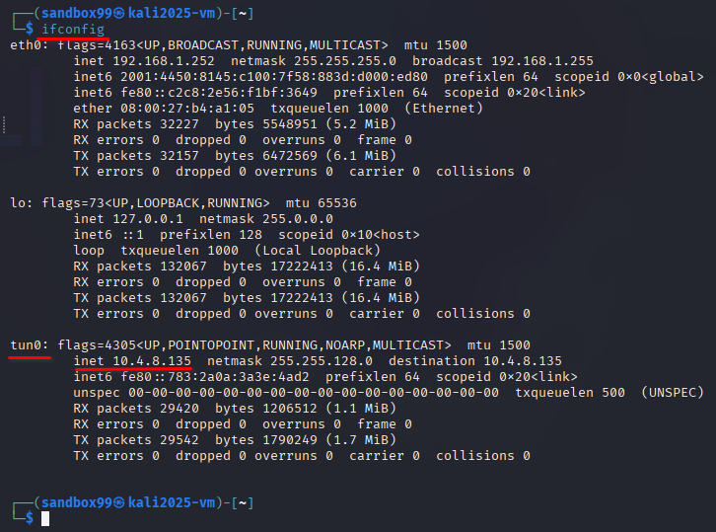This screenshot has height=532, width=716.
Task: Click the lo loopback interface name
Action: pos(18,203)
